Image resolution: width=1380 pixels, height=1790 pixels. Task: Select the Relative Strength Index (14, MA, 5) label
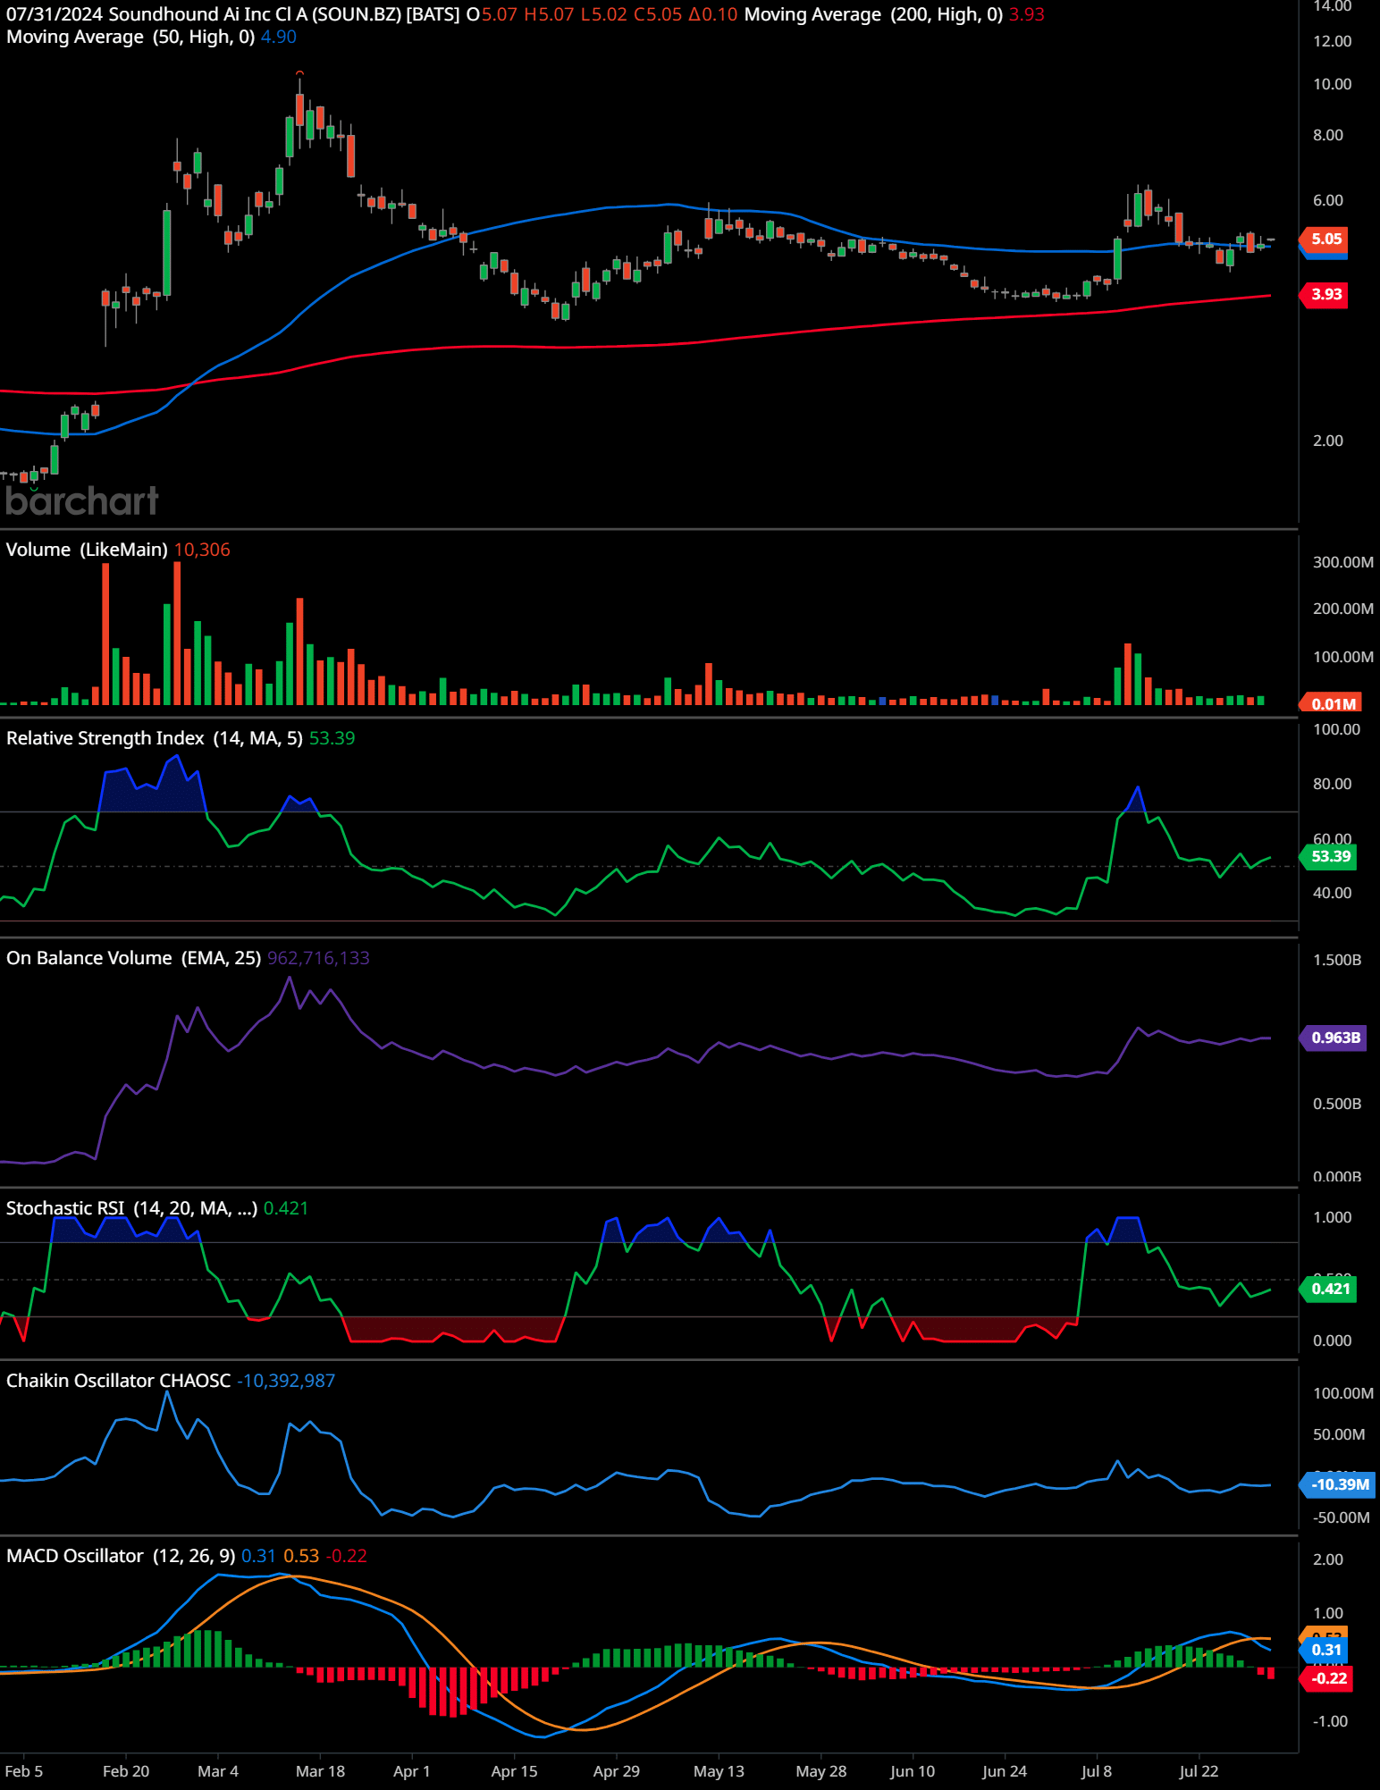point(155,738)
